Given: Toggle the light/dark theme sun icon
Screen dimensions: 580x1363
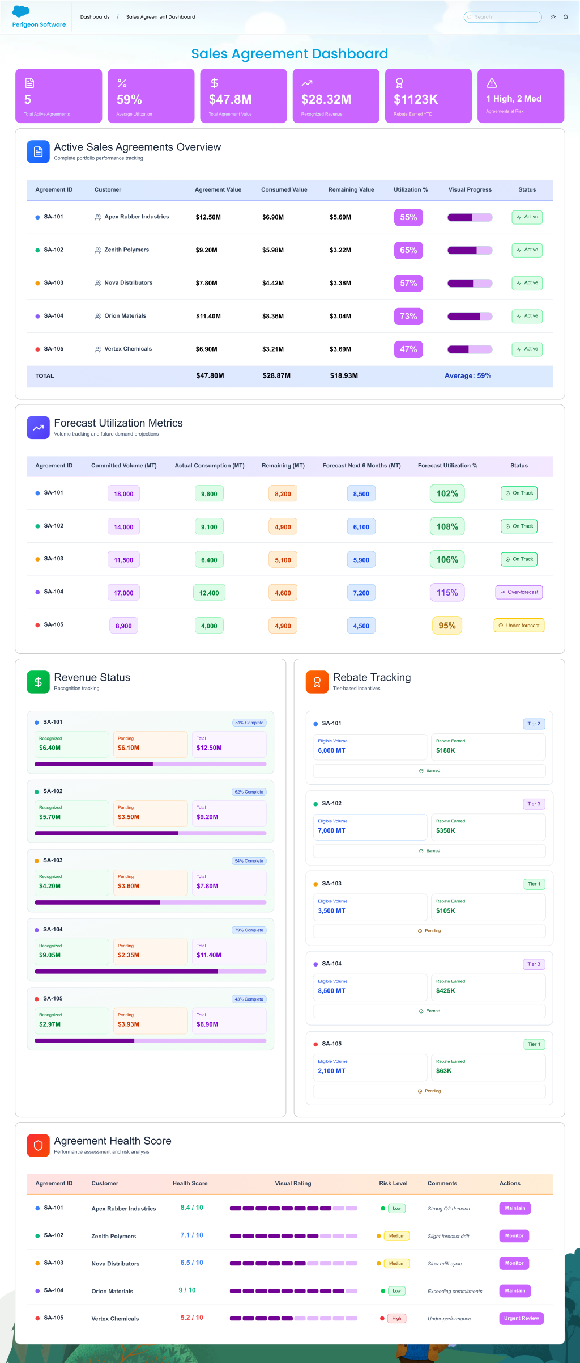Looking at the screenshot, I should pyautogui.click(x=553, y=17).
